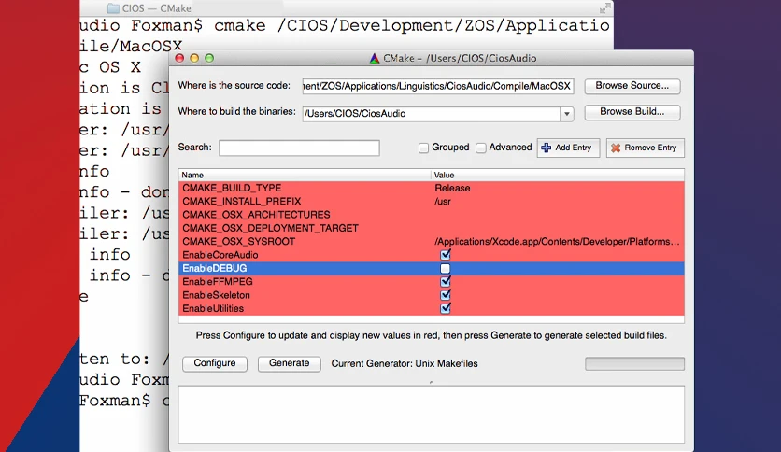Click the source code path field
Viewport: 781px width, 452px height.
pos(438,86)
